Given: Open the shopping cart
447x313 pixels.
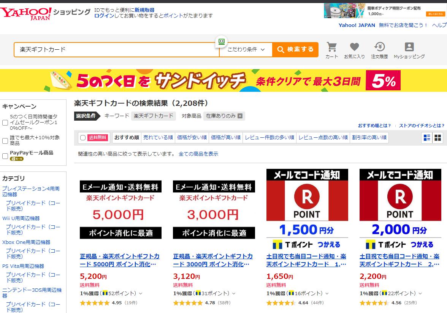Looking at the screenshot, I should pos(331,49).
